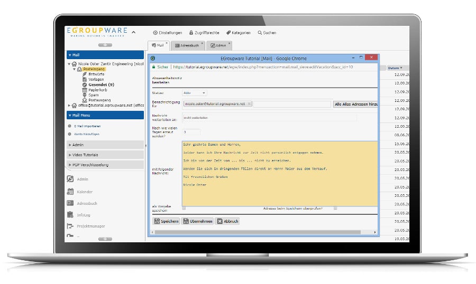This screenshot has height=284, width=476.
Task: Click the sidebar's lower scroll handle
Action: (x=105, y=239)
